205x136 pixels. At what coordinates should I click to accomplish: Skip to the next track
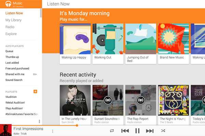(x=150, y=131)
